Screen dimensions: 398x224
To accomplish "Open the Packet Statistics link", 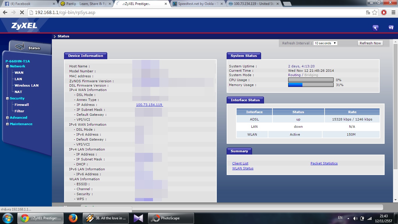I will (x=324, y=163).
